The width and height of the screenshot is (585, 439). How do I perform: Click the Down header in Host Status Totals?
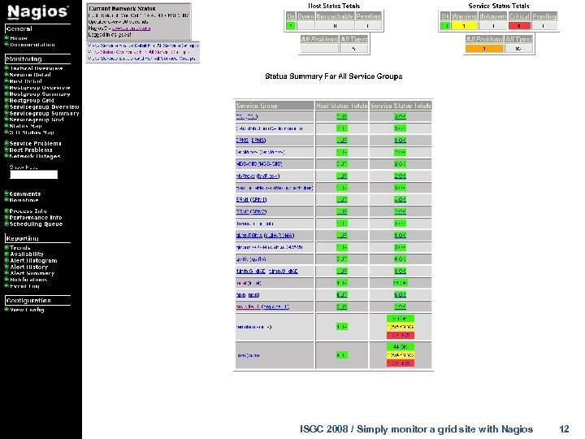305,16
